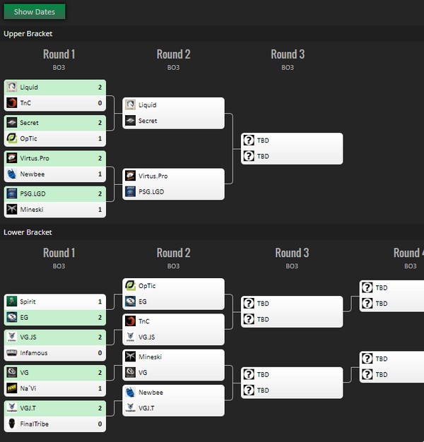This screenshot has height=442, width=424.
Task: Open PSG.LGD team link in Upper Round 1
Action: 33,193
